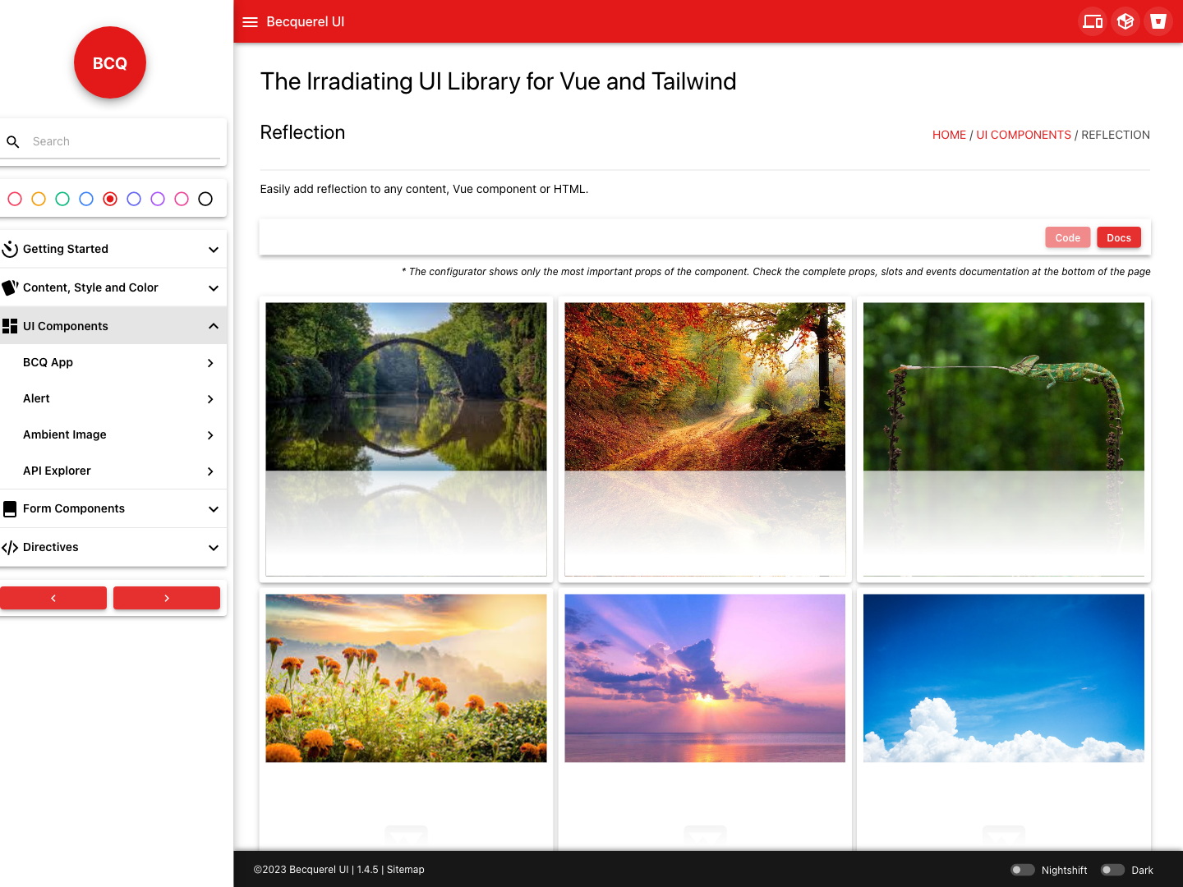This screenshot has height=887, width=1183.
Task: Select the green theme color radio
Action: point(62,199)
